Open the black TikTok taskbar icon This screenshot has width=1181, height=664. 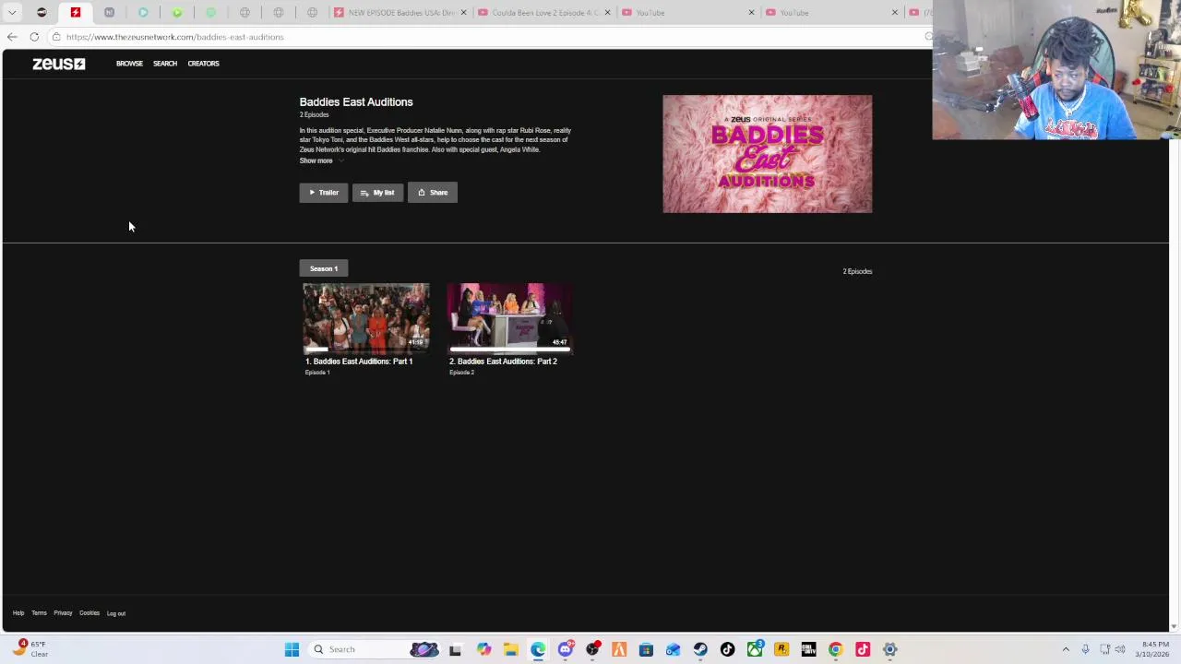[727, 649]
